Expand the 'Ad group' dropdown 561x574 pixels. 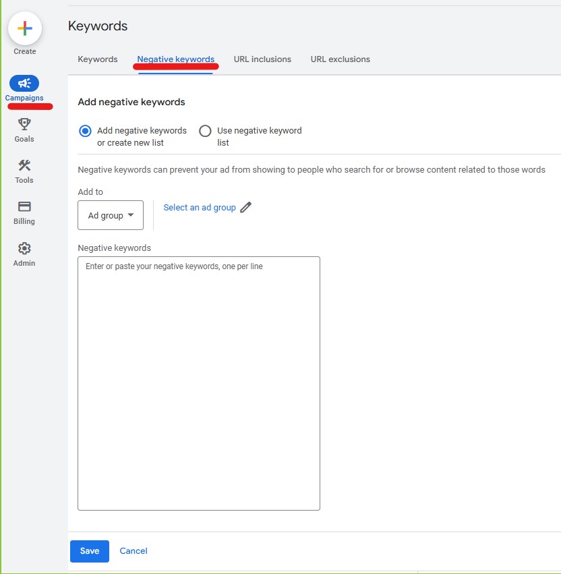pyautogui.click(x=111, y=215)
